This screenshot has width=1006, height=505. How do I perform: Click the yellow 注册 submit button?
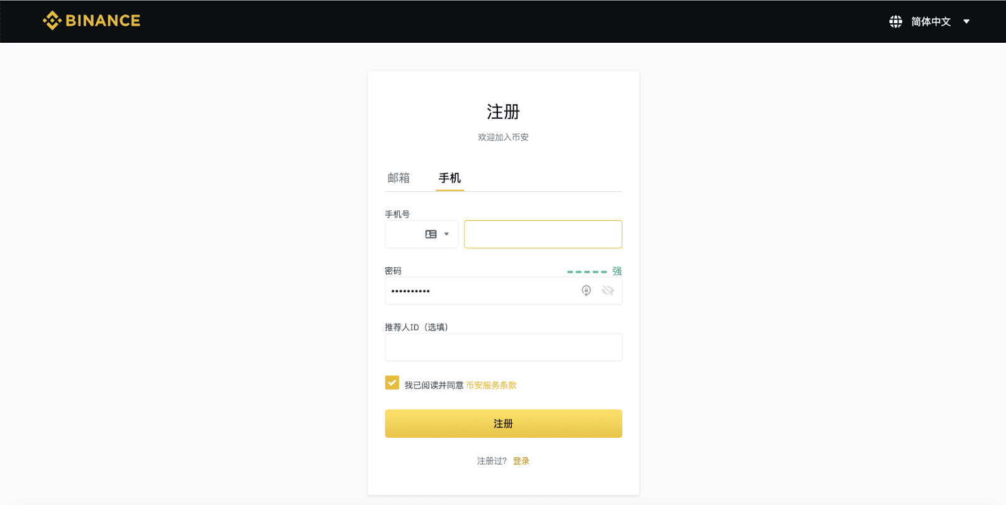[x=503, y=423]
